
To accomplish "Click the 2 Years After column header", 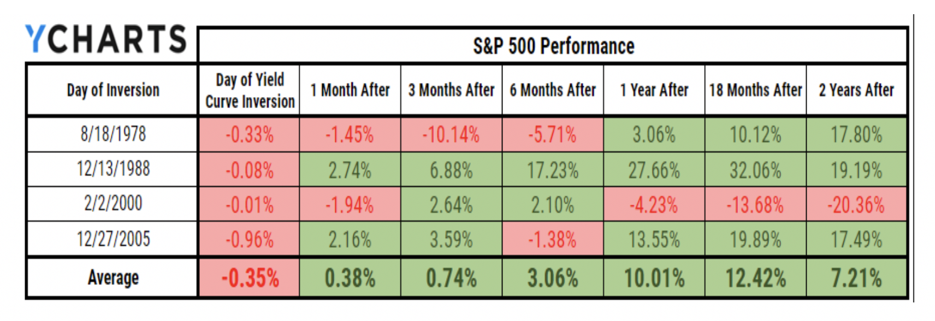I will pos(856,90).
